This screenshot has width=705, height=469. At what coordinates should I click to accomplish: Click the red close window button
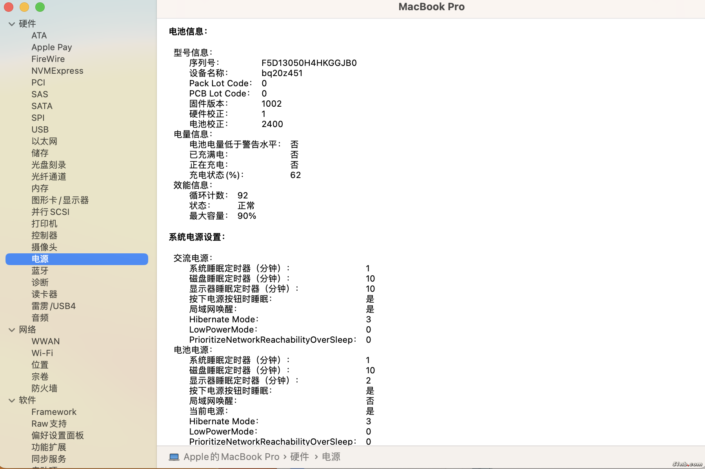9,7
